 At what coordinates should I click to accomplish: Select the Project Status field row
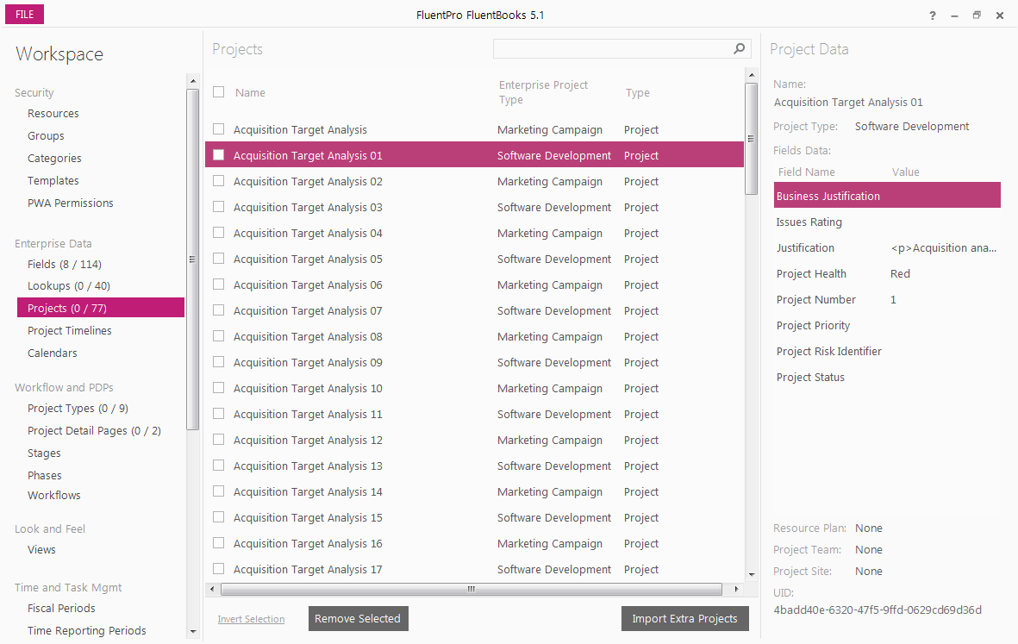[x=887, y=378]
